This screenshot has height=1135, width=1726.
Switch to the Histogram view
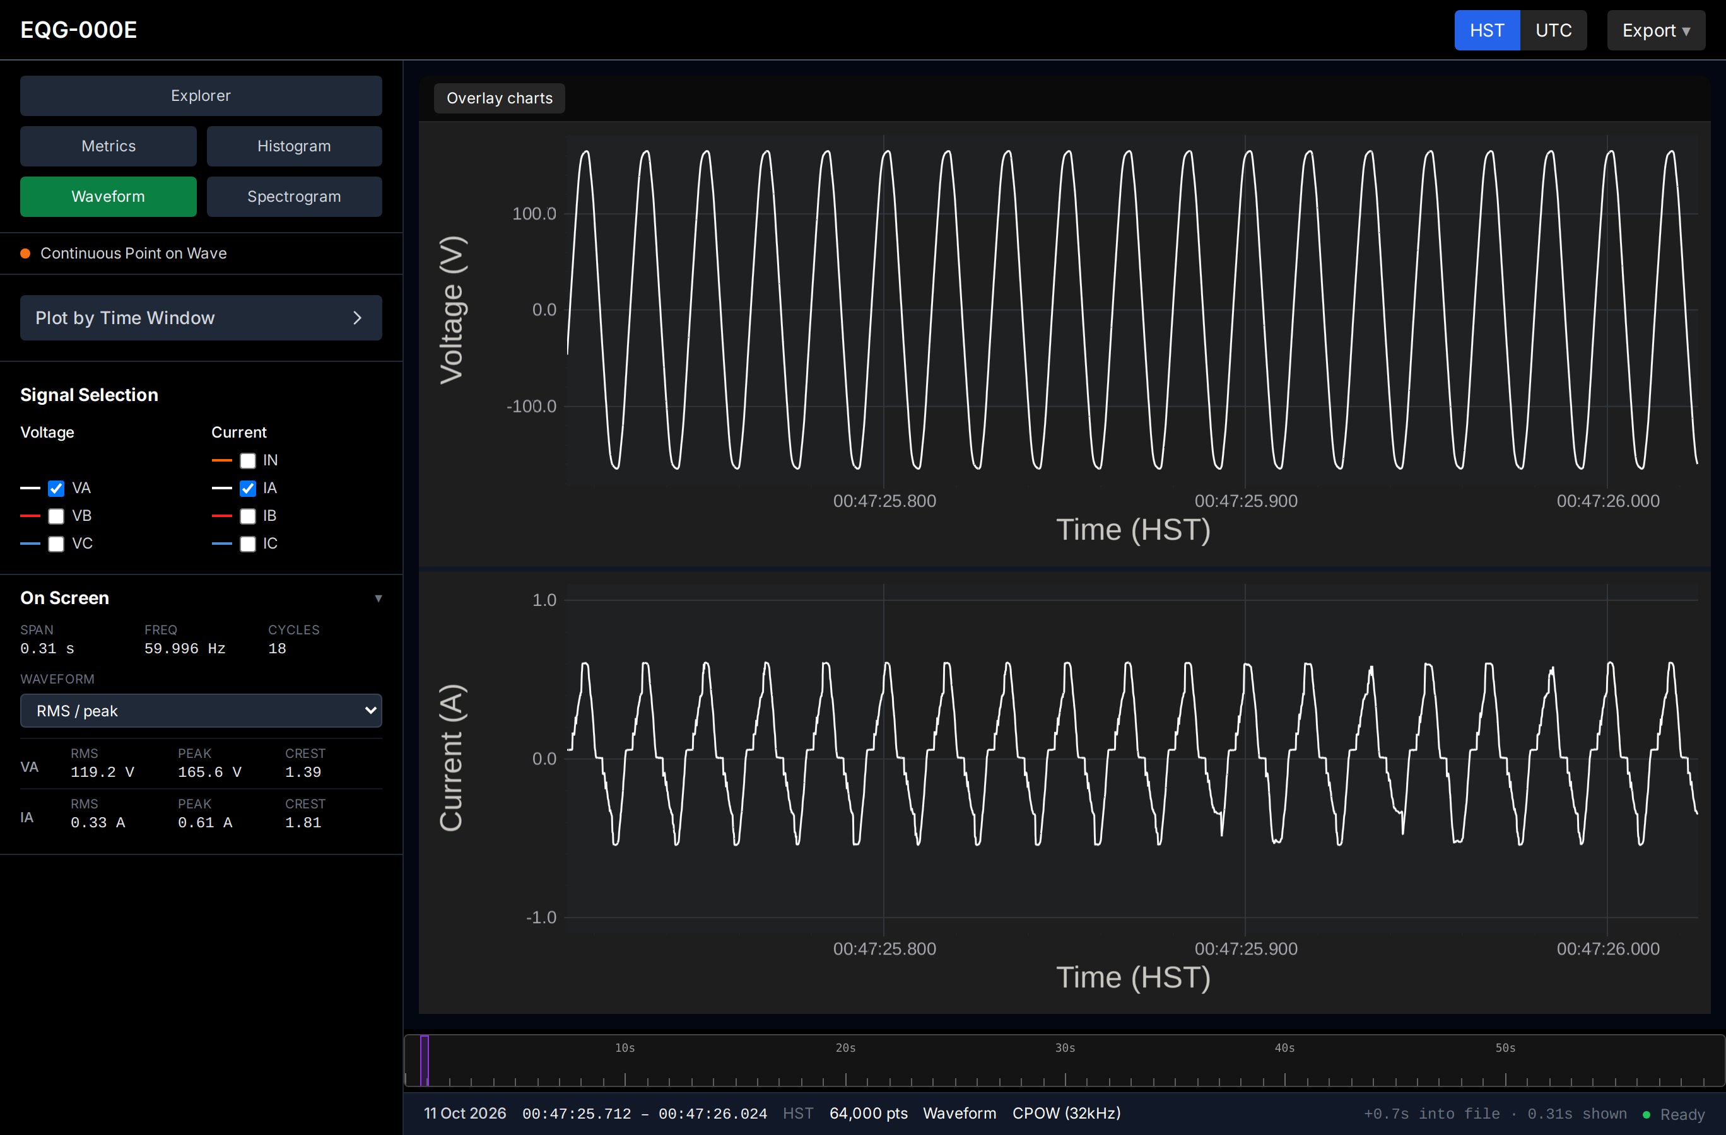coord(294,146)
